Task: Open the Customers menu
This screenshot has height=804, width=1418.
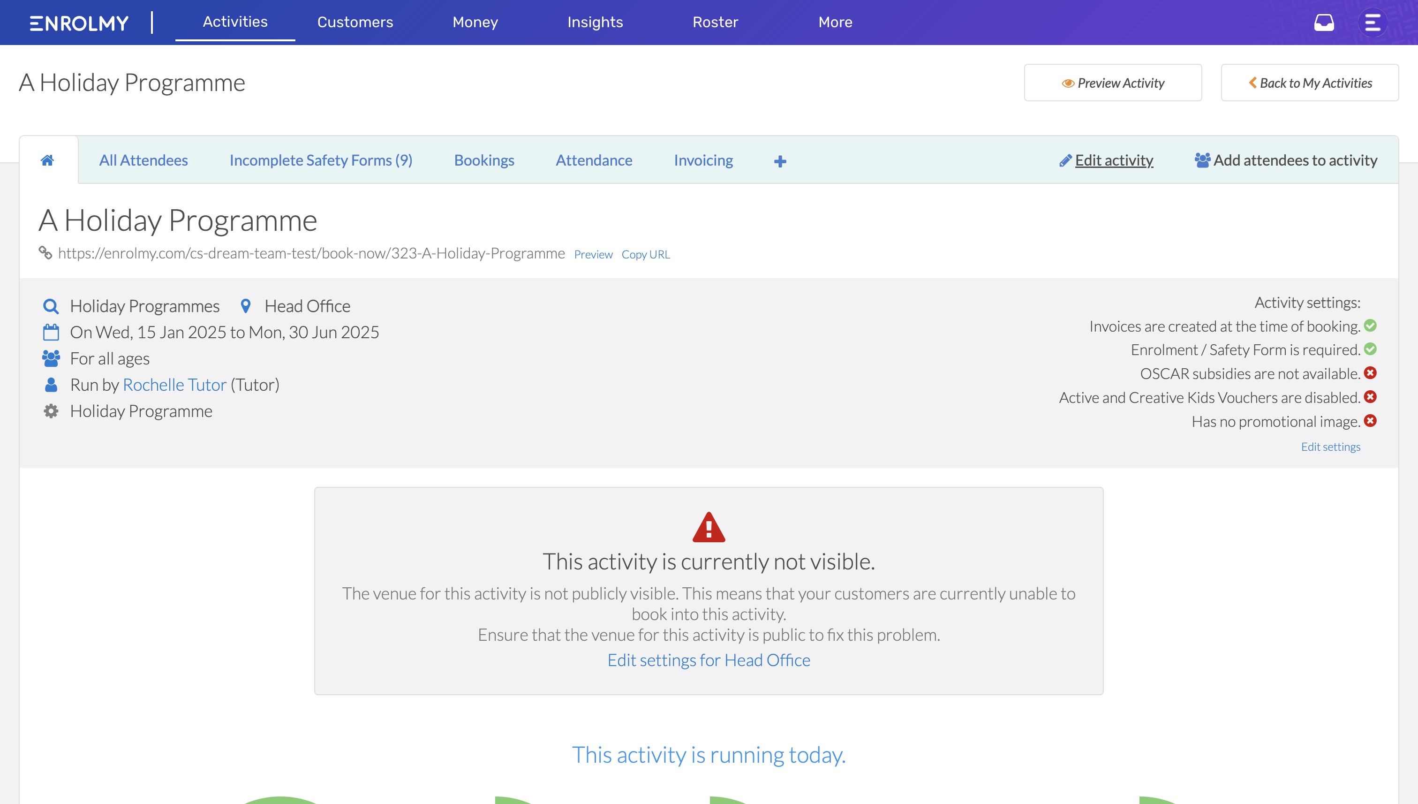Action: pos(355,22)
